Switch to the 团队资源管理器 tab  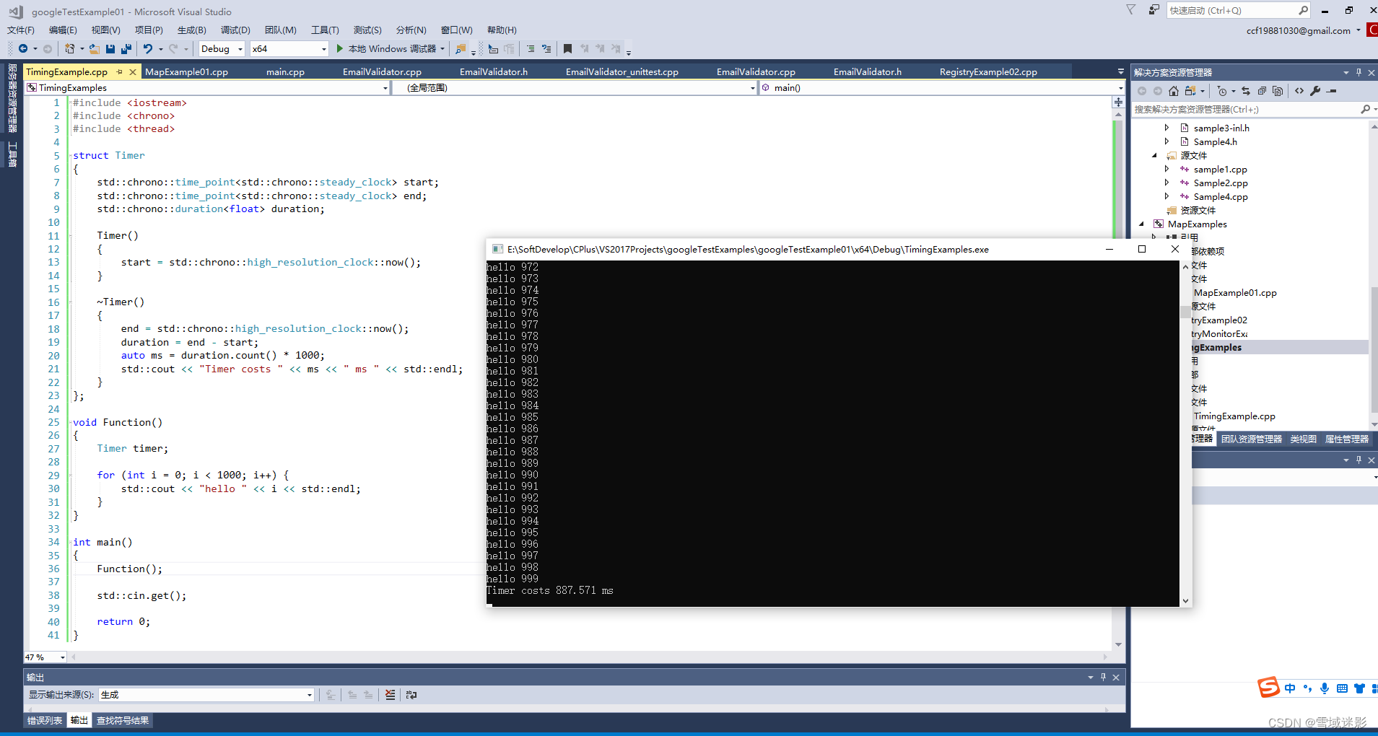tap(1252, 439)
